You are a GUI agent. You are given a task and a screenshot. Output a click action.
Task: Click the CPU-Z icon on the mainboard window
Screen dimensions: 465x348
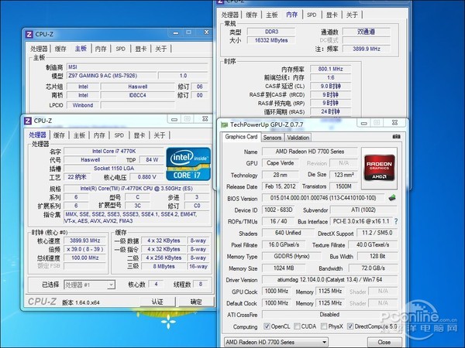coord(29,34)
